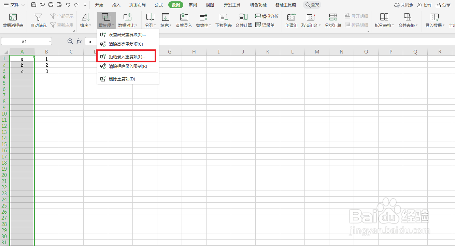Redo the last action
The height and width of the screenshot is (246, 455).
pos(76,5)
